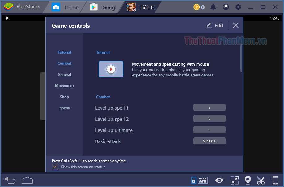Select the user profile account icon

pos(226,7)
